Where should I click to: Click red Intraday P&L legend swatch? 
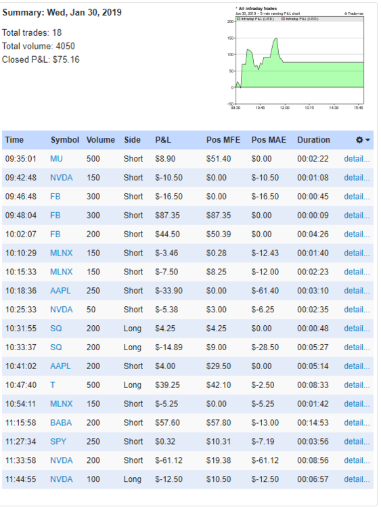coord(284,19)
